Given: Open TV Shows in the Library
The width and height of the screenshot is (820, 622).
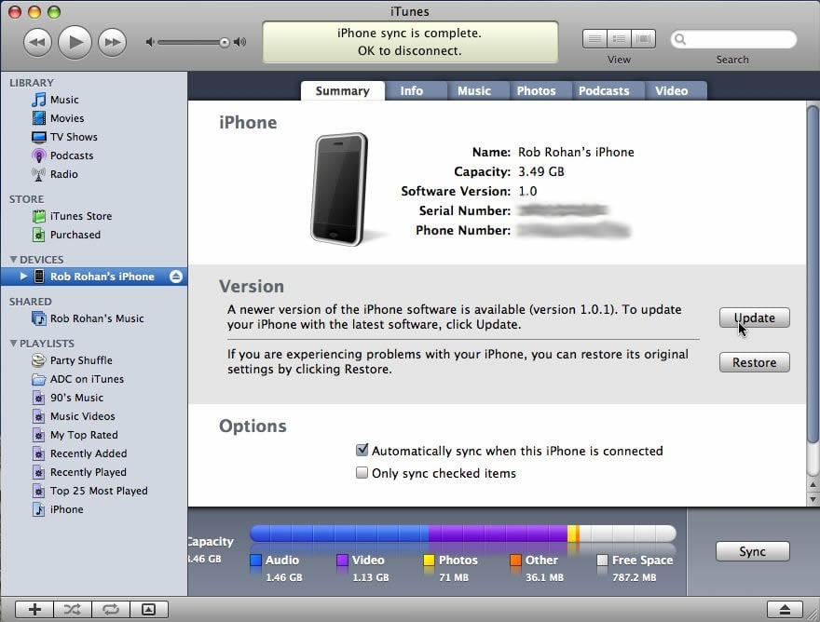Looking at the screenshot, I should click(74, 137).
